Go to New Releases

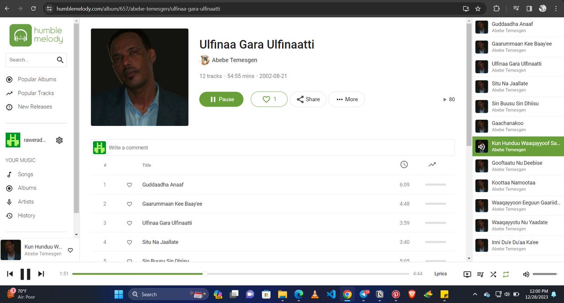point(35,107)
